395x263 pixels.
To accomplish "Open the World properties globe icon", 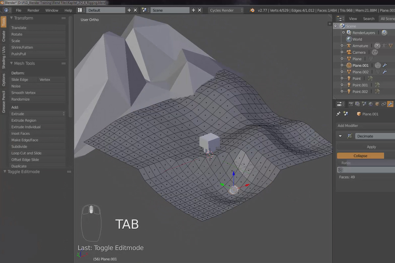I will click(371, 104).
